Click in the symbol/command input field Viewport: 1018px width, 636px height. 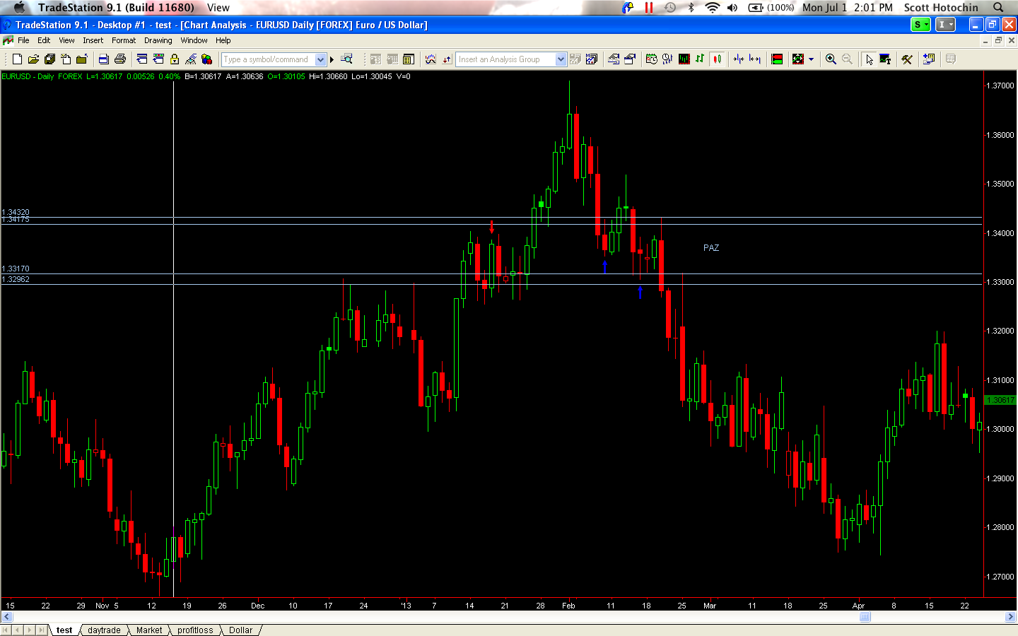(x=267, y=59)
